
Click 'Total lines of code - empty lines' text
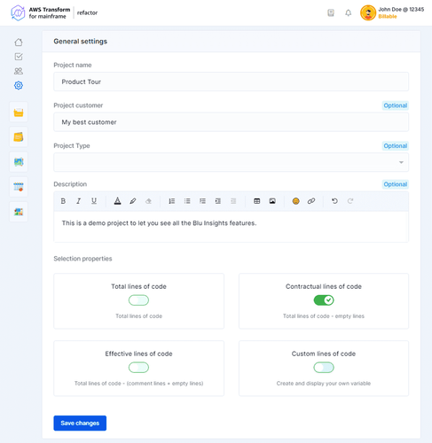(x=324, y=316)
